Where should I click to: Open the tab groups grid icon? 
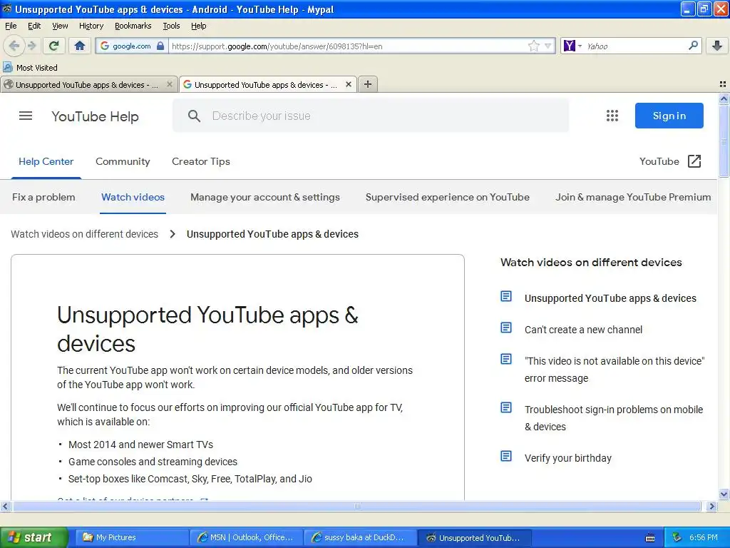723,84
